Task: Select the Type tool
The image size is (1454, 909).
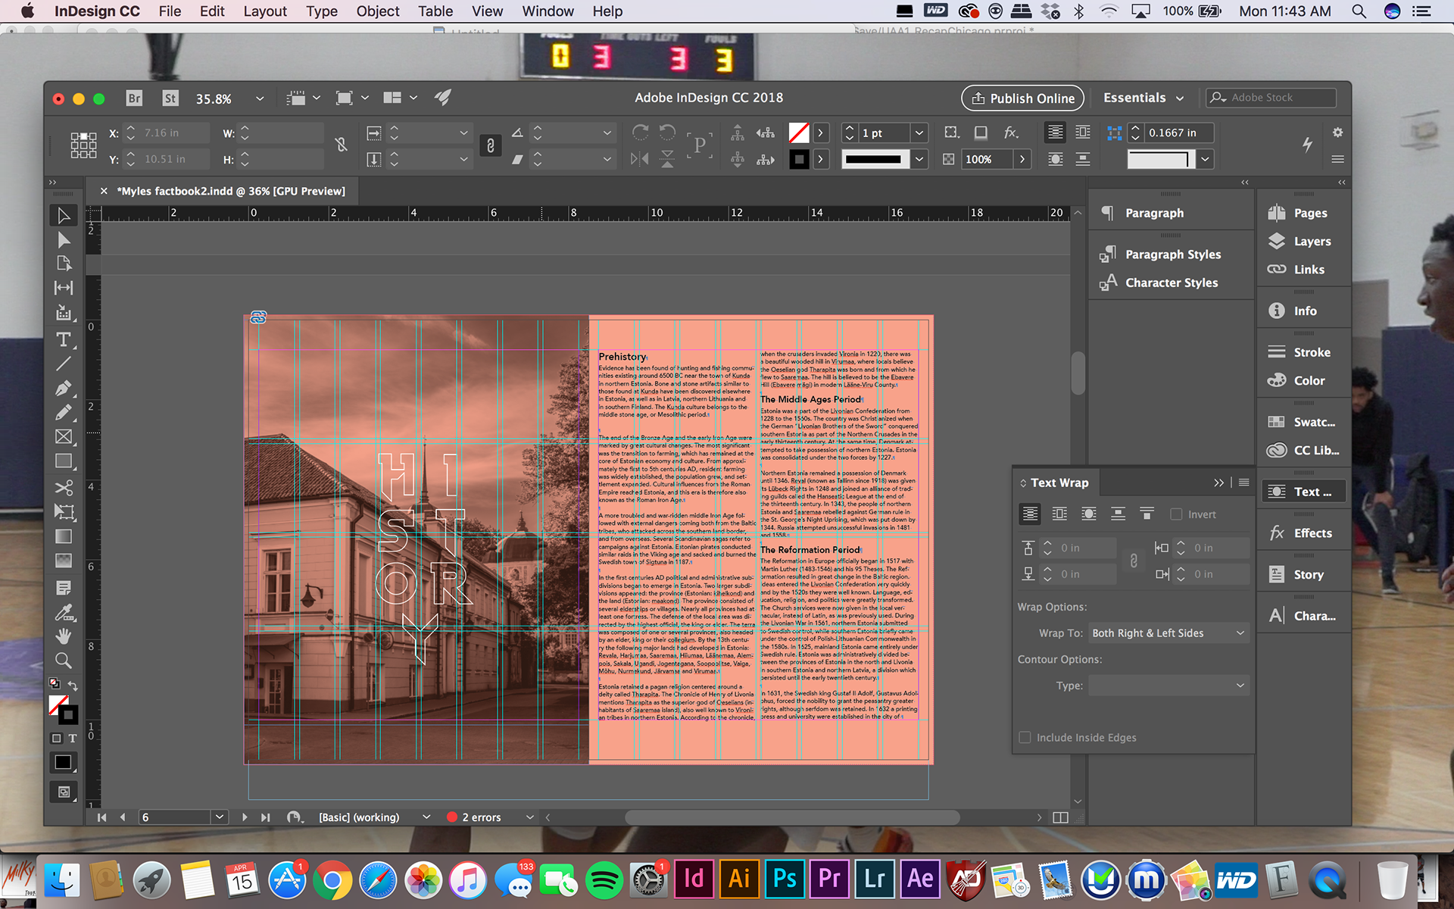Action: point(64,339)
